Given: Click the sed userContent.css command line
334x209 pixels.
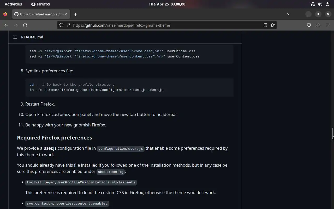Looking at the screenshot, I should coord(114,56).
